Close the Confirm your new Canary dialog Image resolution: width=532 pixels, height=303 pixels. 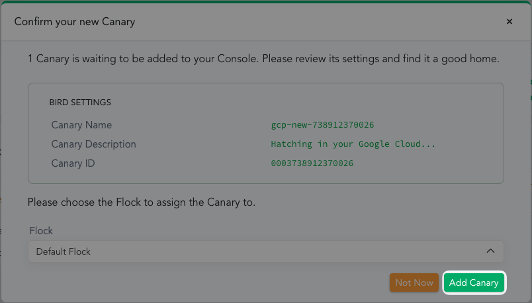click(x=510, y=22)
